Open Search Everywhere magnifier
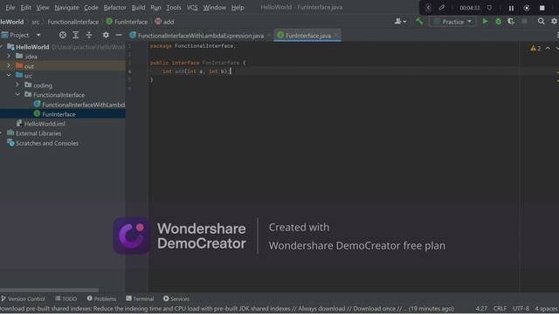Viewport: 559px width, 314px height. coord(541,21)
